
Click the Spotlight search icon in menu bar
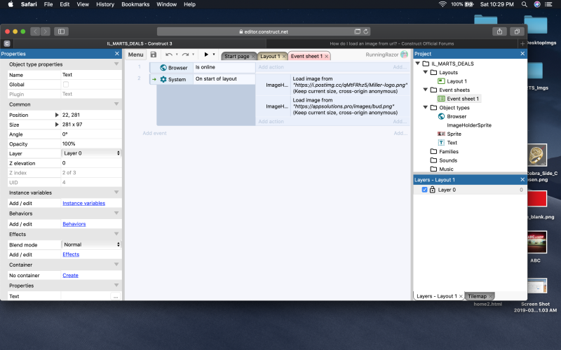click(524, 4)
